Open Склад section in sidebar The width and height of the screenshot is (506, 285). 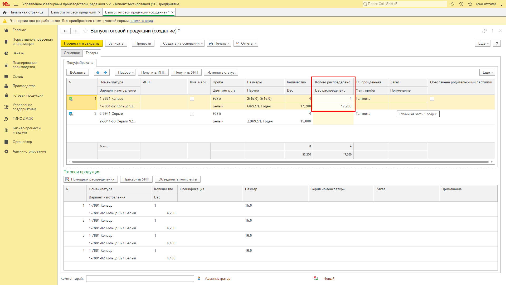[x=18, y=77]
